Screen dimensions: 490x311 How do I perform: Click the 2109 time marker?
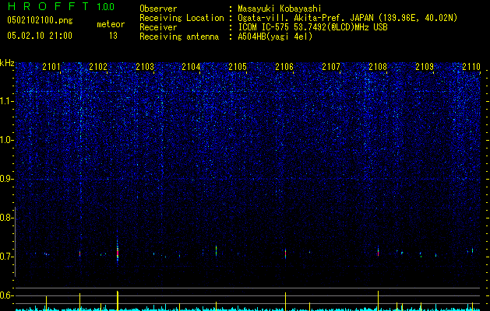[x=425, y=67]
